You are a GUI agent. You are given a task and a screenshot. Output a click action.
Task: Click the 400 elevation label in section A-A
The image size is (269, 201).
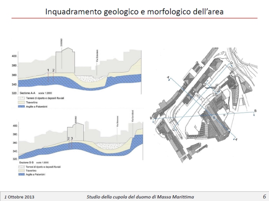pyautogui.click(x=15, y=56)
